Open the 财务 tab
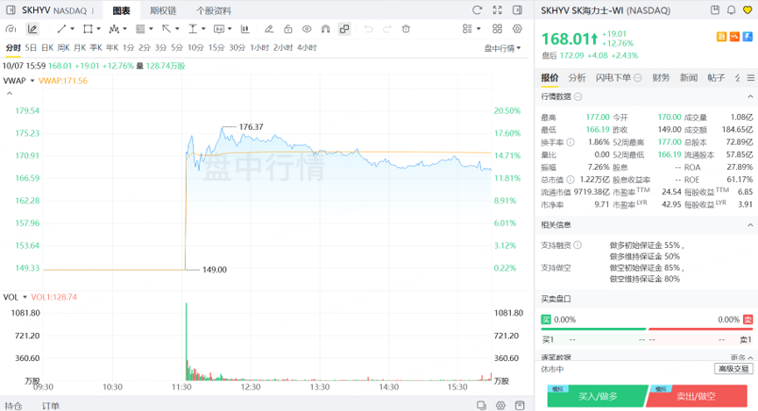Viewport: 758px width, 411px height. pos(661,77)
